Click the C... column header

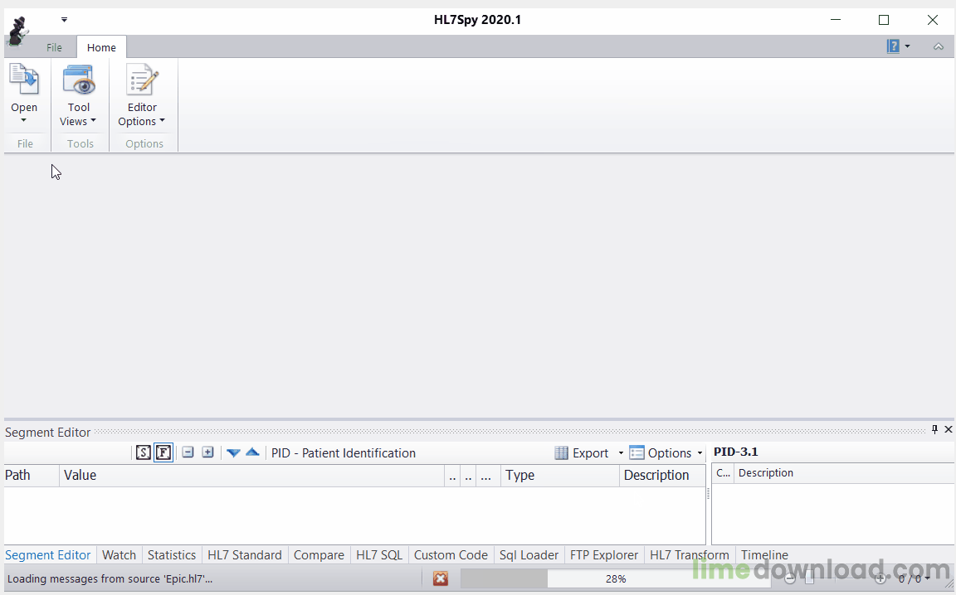point(723,473)
